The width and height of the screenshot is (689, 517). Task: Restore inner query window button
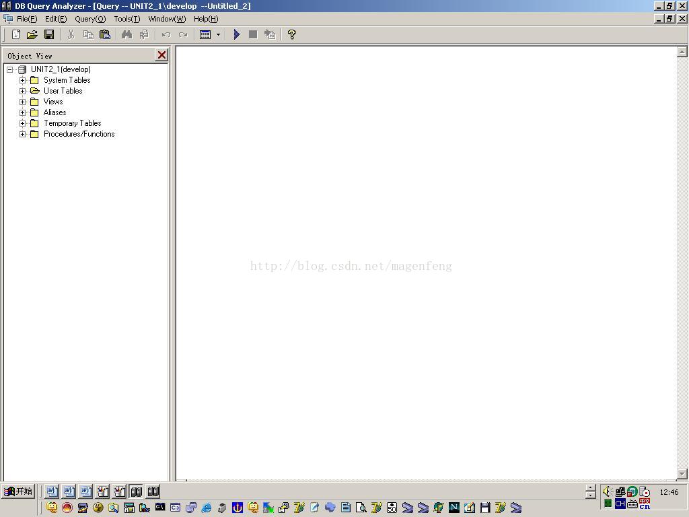pos(669,18)
